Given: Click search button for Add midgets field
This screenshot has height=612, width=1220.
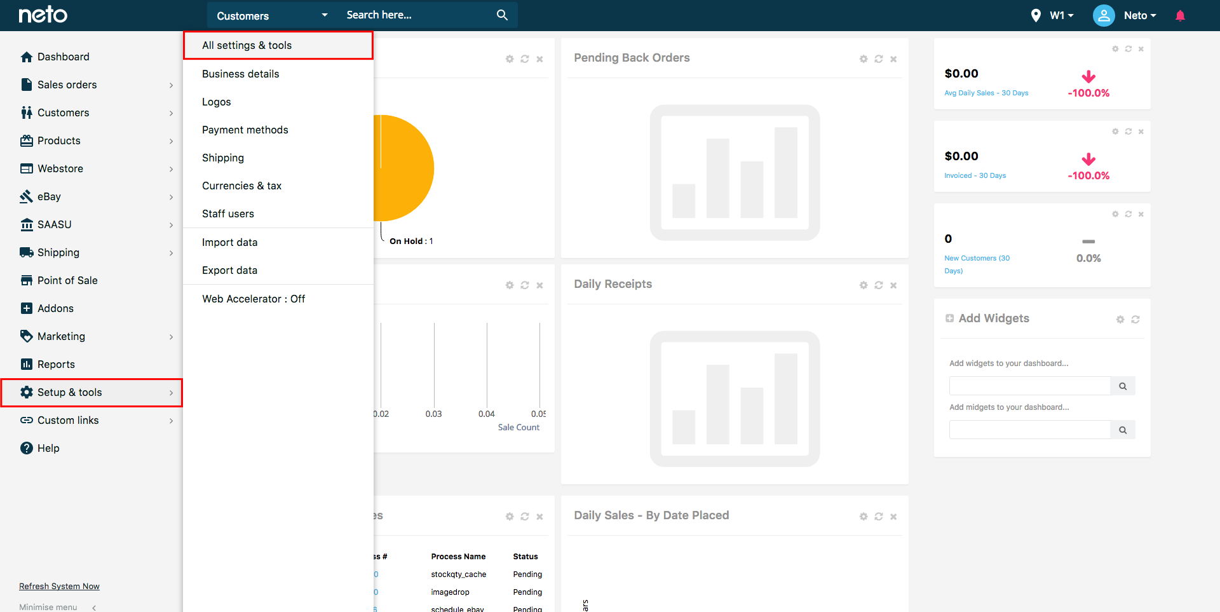Looking at the screenshot, I should tap(1123, 430).
